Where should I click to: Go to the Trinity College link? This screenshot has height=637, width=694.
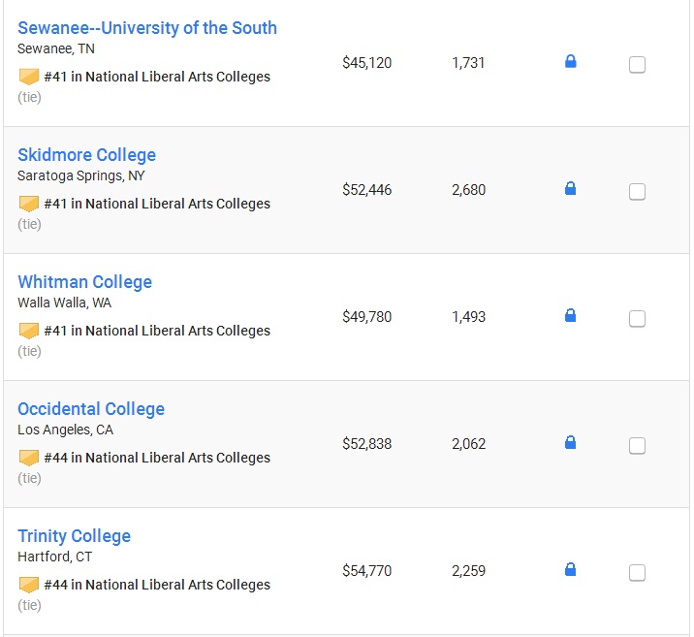(x=75, y=536)
